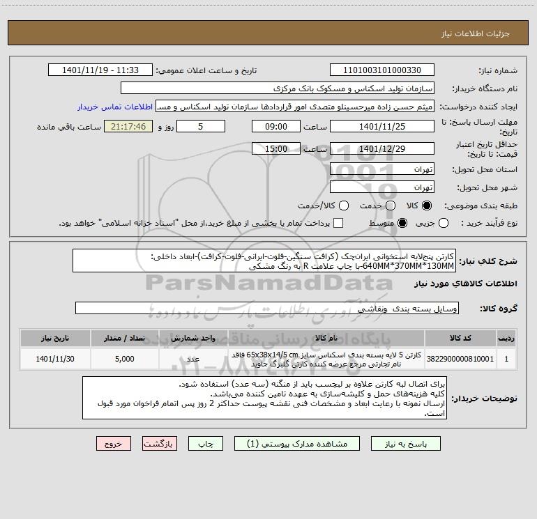Click the product name cell کارتن 5 لایه
Screen dimensions: 537x519
click(x=326, y=359)
